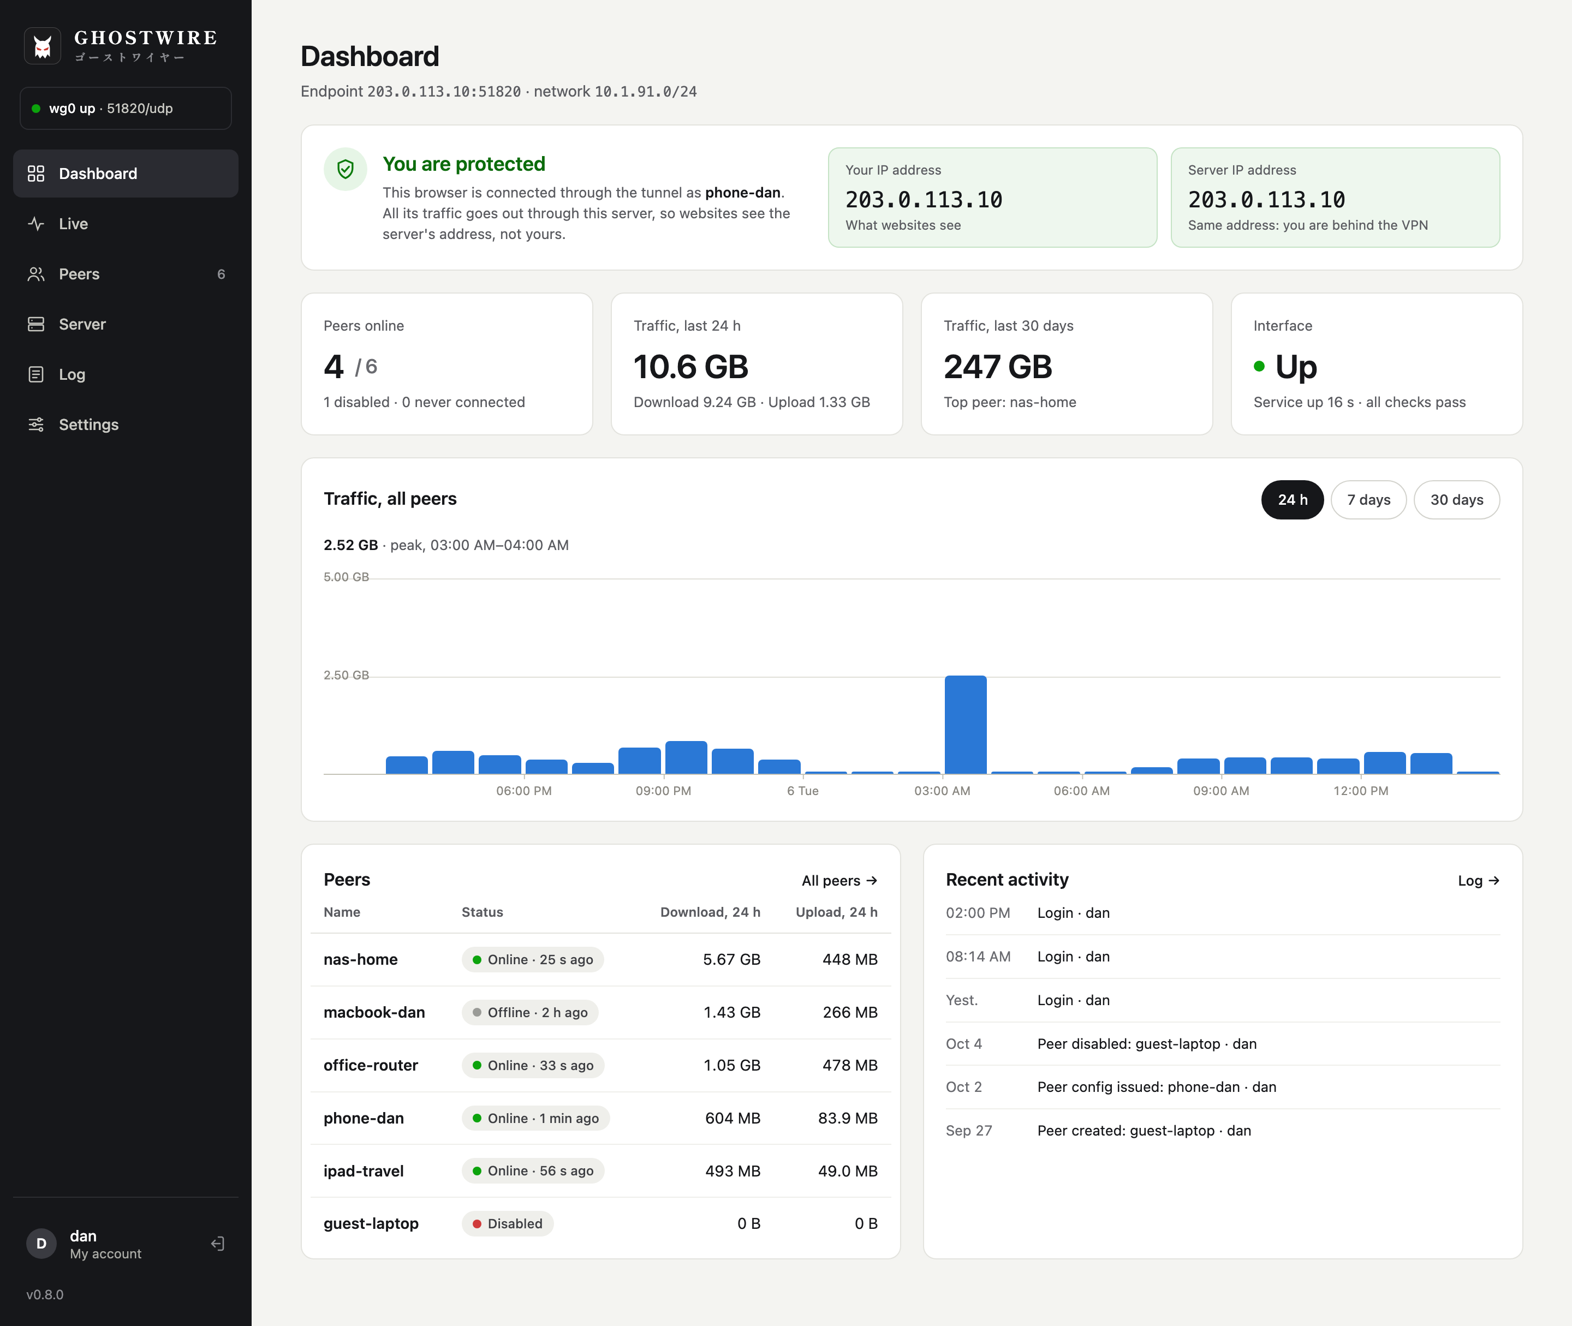Click the Endpoint 203.0.113.10:51820 subtitle

pyautogui.click(x=498, y=92)
